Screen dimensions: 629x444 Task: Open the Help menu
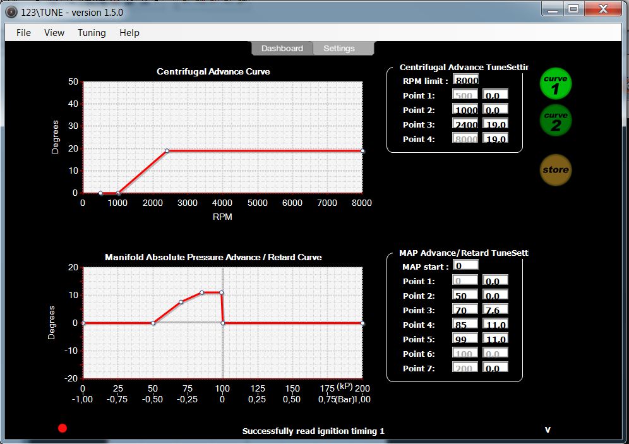(129, 33)
